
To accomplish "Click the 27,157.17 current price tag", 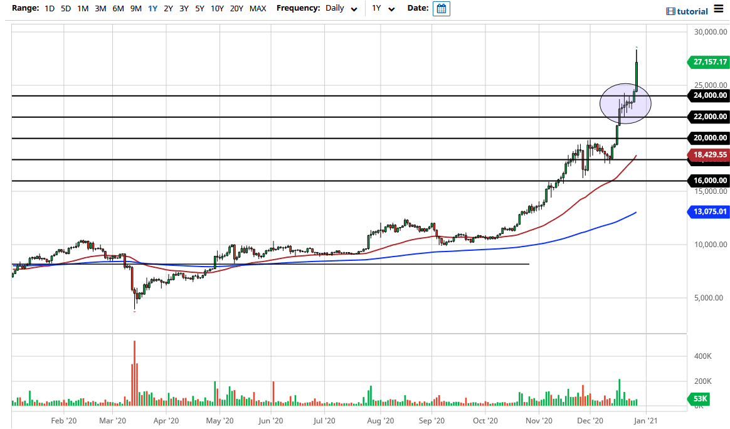I will [709, 62].
